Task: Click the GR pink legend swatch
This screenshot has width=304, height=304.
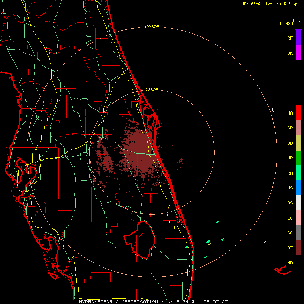Action: click(x=298, y=128)
